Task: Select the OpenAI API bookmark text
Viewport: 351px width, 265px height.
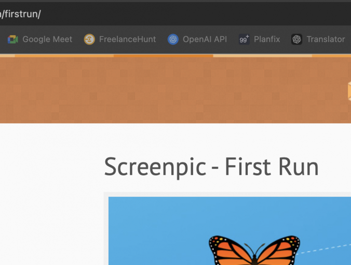Action: coord(205,39)
